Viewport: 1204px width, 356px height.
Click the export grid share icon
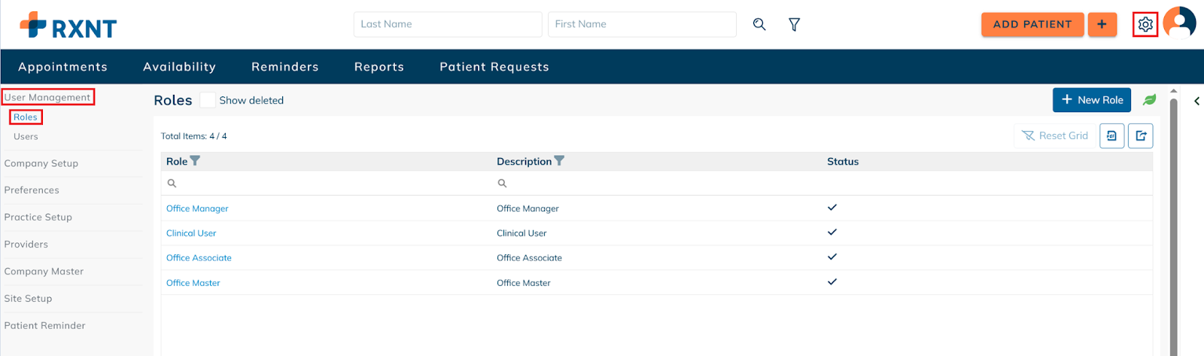pyautogui.click(x=1141, y=135)
